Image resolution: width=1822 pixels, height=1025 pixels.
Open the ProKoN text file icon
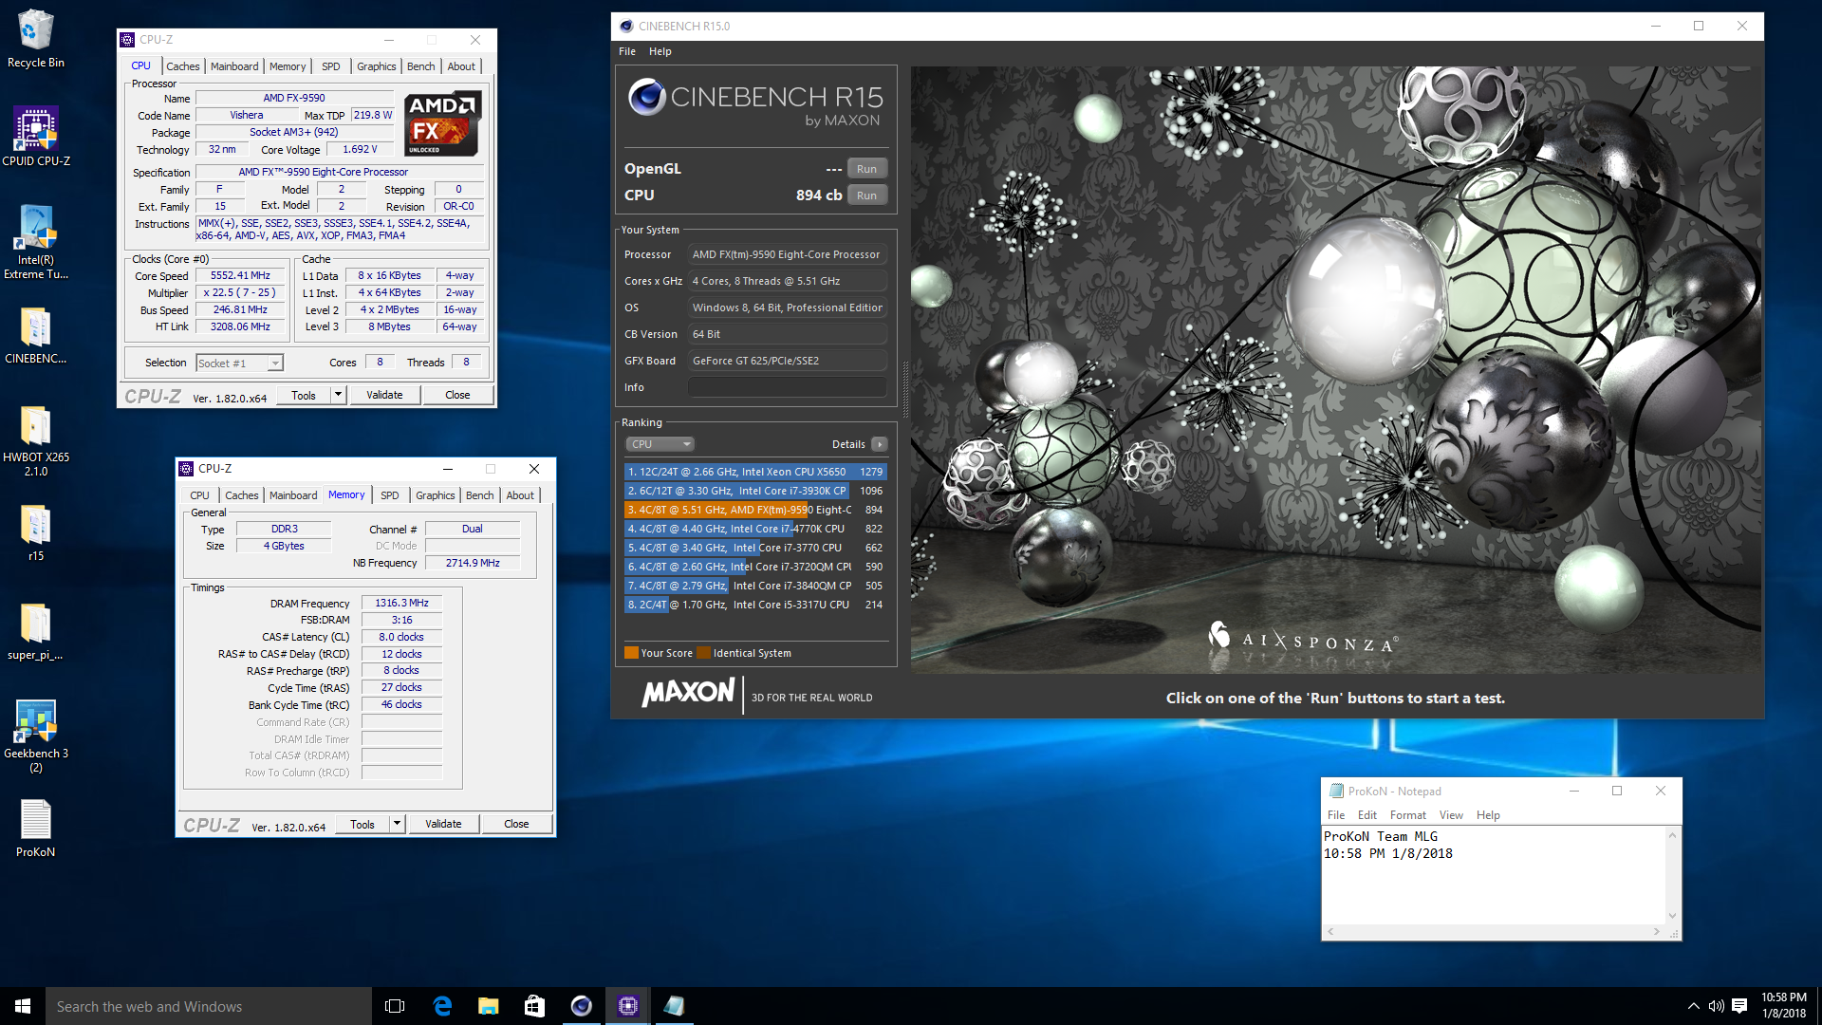(x=35, y=828)
